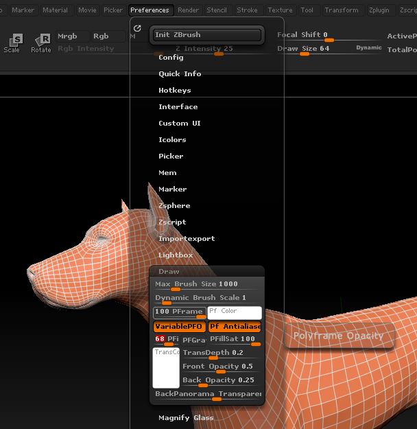Expand the Magnify Glass section
Screen dimensions: 417x429
[x=186, y=418]
